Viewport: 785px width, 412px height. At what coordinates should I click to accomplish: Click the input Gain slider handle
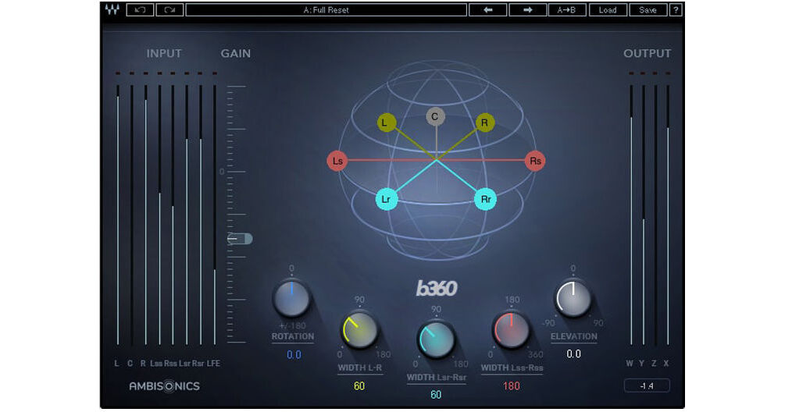click(x=240, y=239)
